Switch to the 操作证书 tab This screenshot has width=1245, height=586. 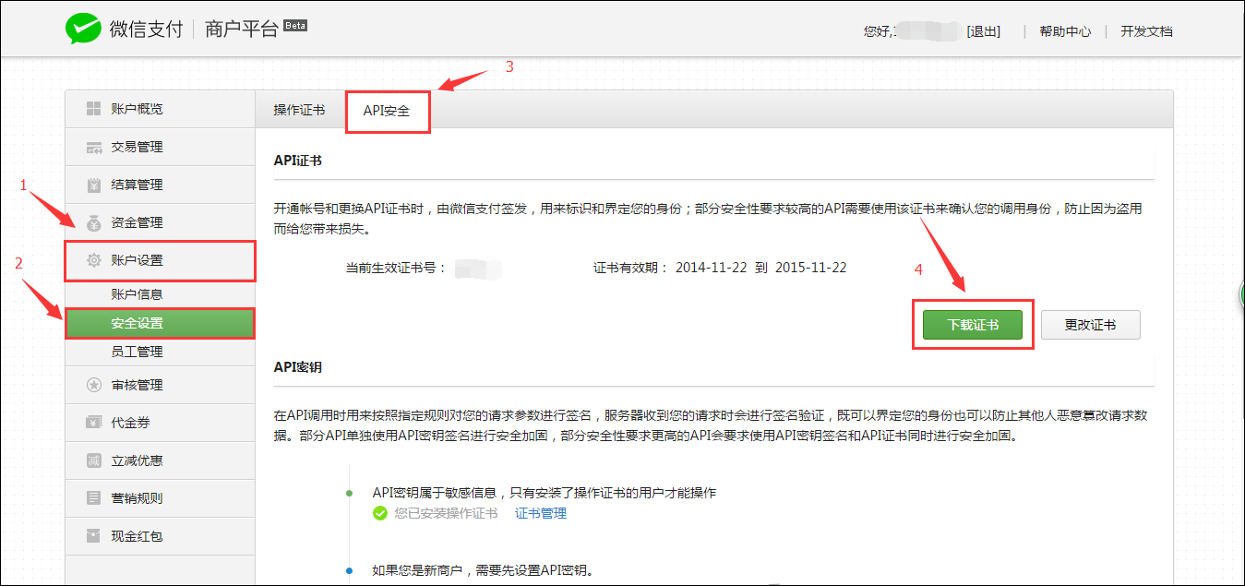(x=297, y=108)
